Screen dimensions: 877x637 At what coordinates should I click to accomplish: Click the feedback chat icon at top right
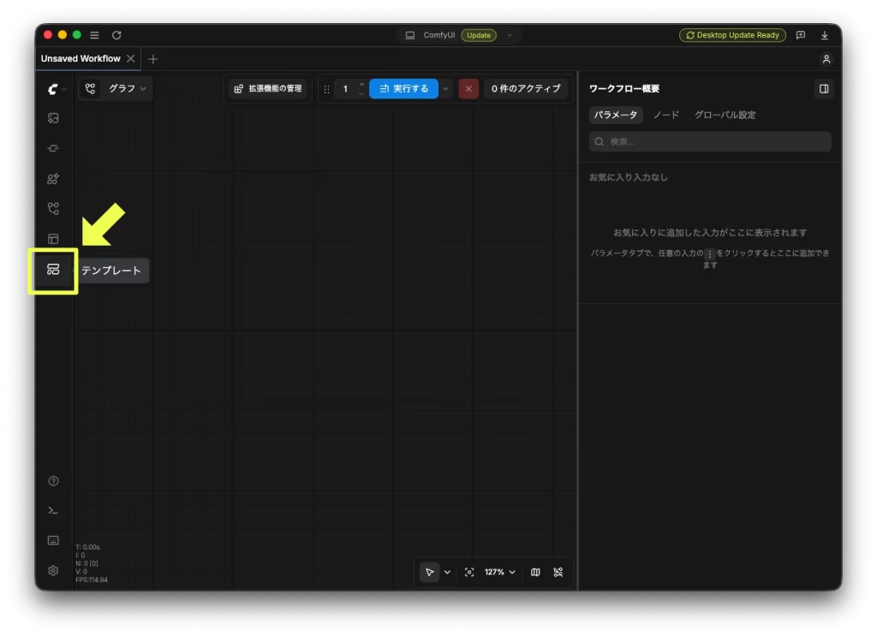(801, 34)
